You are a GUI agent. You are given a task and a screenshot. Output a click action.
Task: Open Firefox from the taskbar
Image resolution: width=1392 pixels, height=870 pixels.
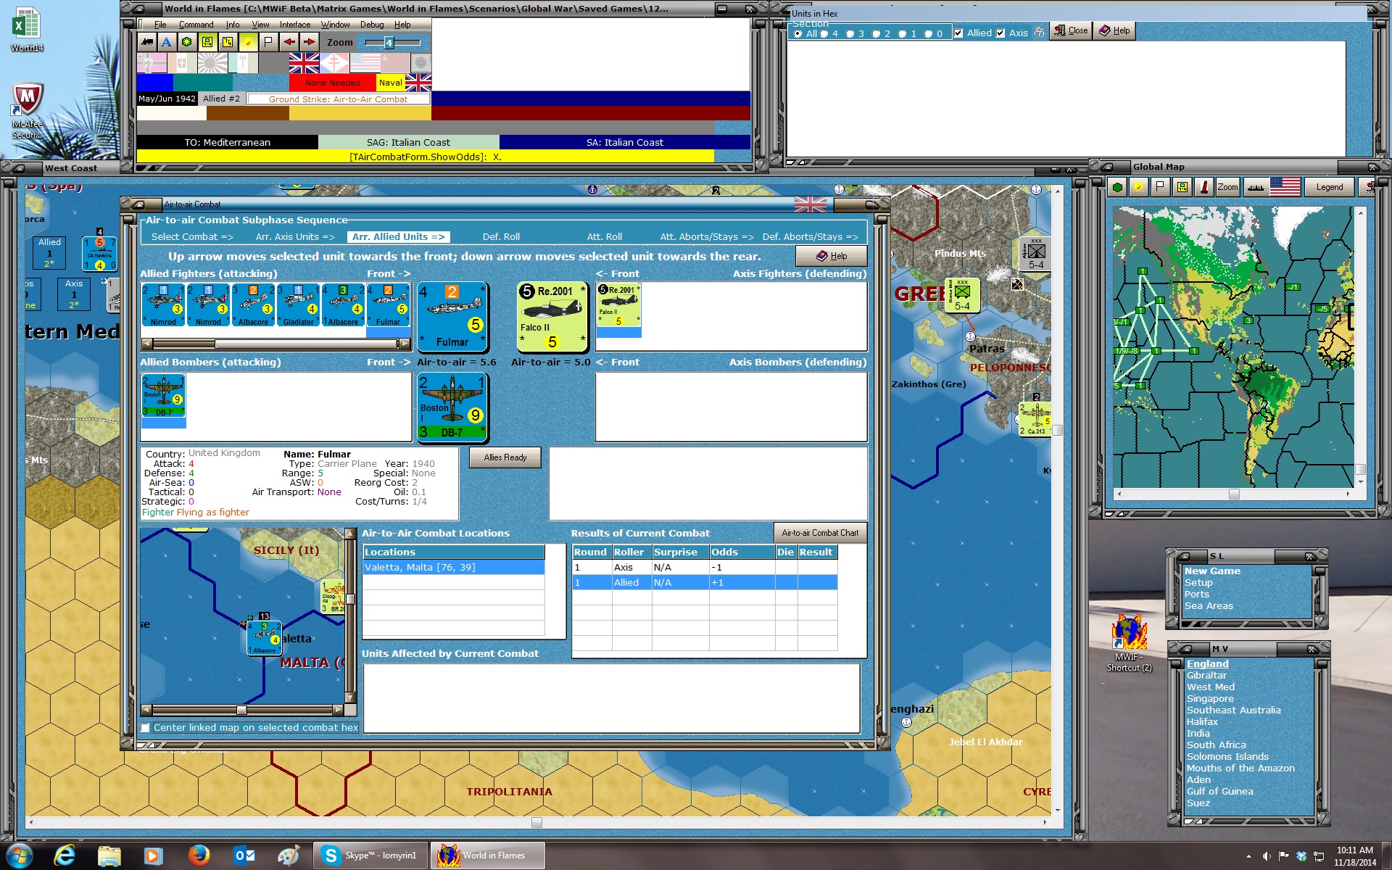click(199, 855)
